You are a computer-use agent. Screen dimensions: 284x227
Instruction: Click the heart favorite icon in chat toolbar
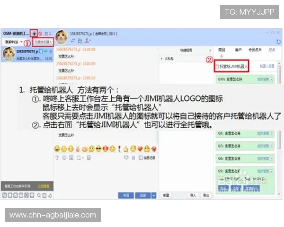(x=126, y=157)
